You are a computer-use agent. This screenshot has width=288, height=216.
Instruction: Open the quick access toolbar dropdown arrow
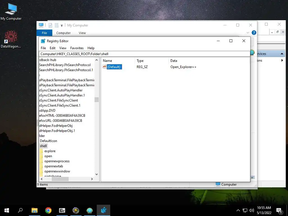(x=62, y=26)
